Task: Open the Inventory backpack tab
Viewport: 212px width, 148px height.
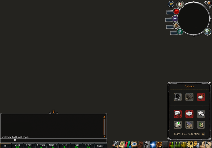Action: 140,145
